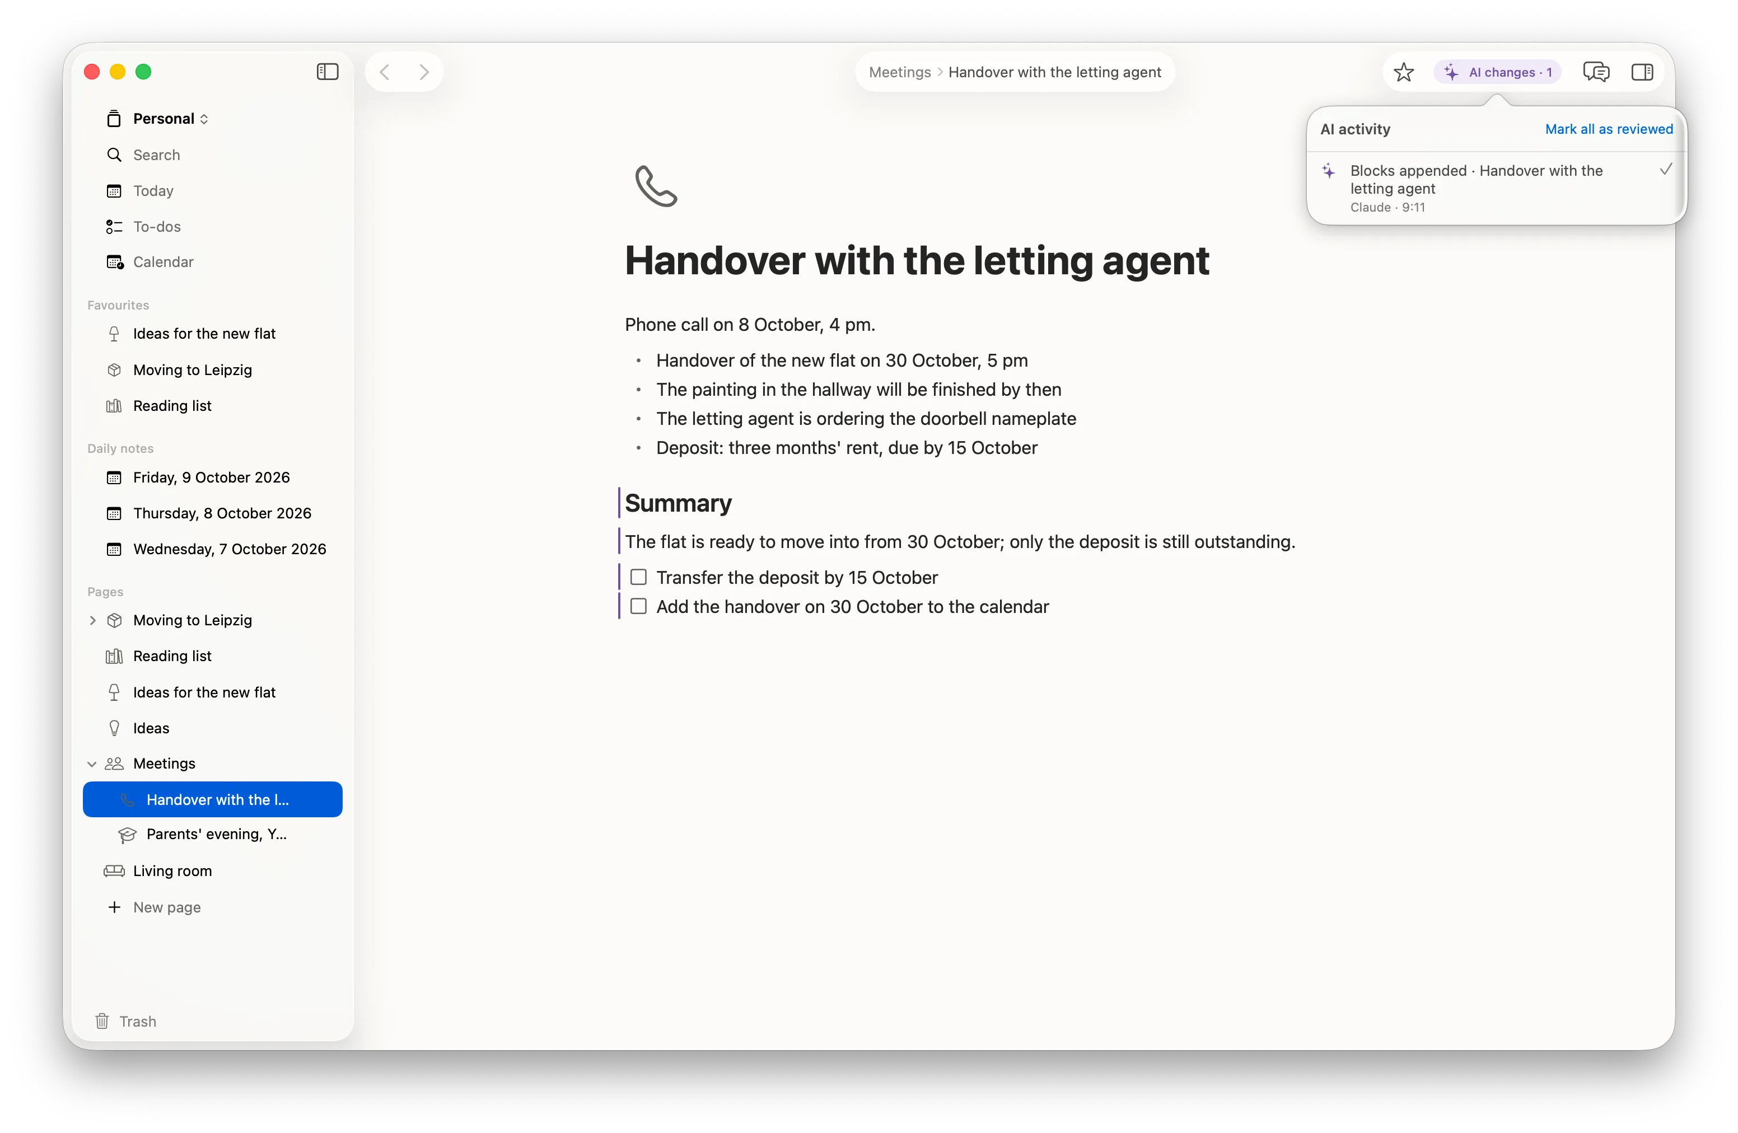Viewport: 1738px width, 1133px height.
Task: Click the Trash bin icon
Action: [x=102, y=1020]
